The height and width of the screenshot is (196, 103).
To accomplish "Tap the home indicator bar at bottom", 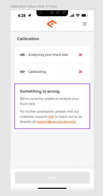I will (x=52, y=188).
